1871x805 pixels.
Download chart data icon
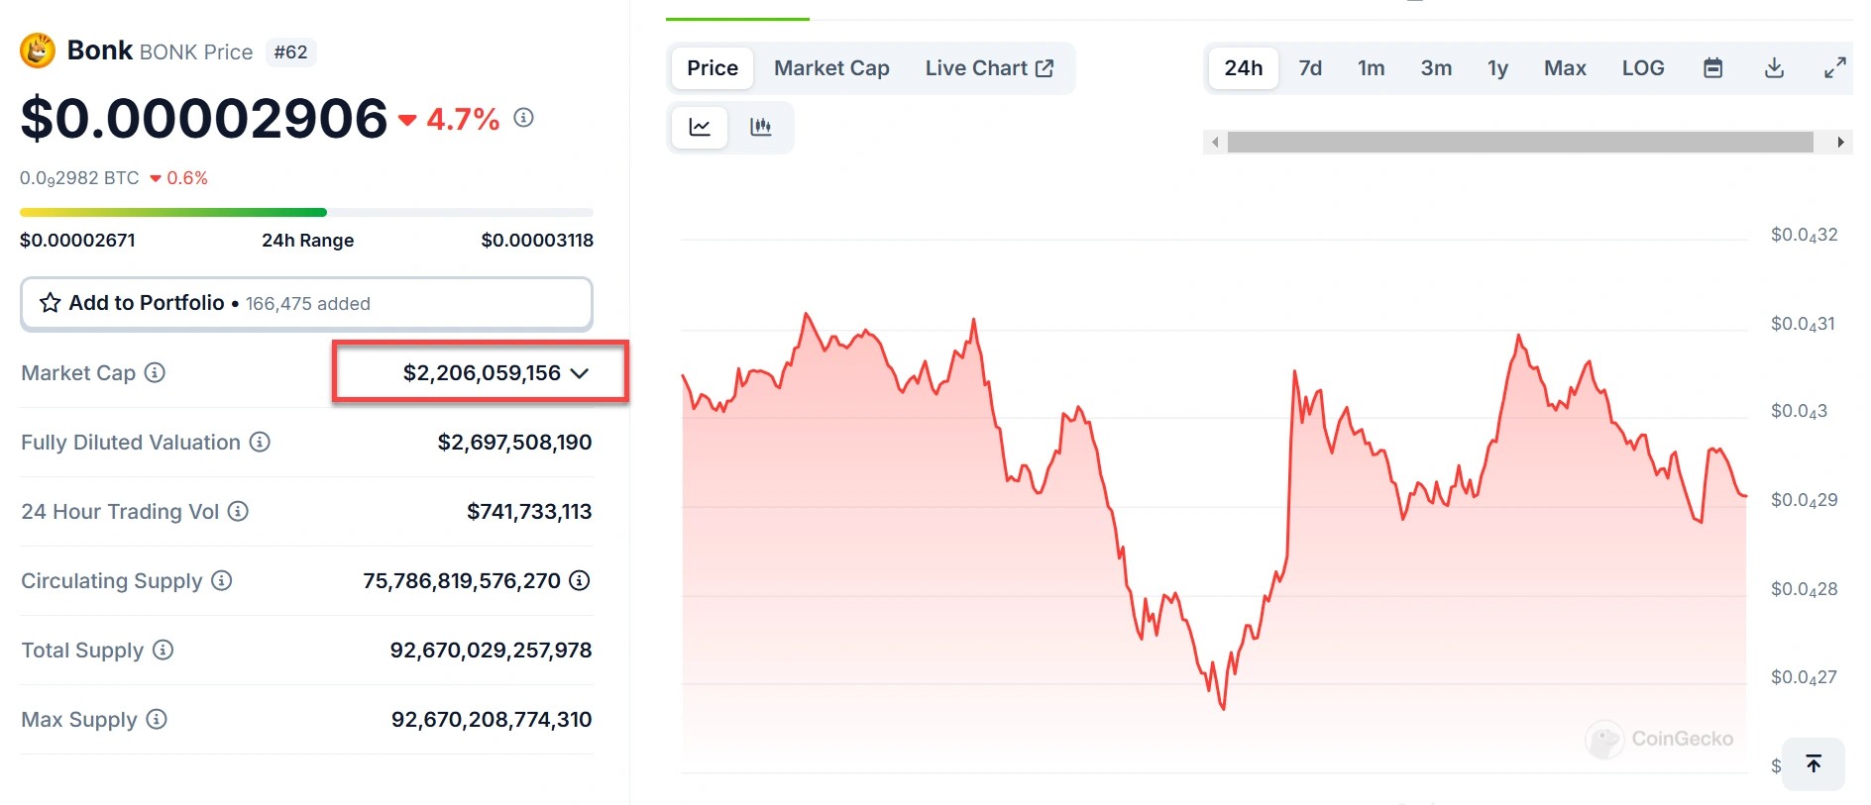click(1774, 68)
